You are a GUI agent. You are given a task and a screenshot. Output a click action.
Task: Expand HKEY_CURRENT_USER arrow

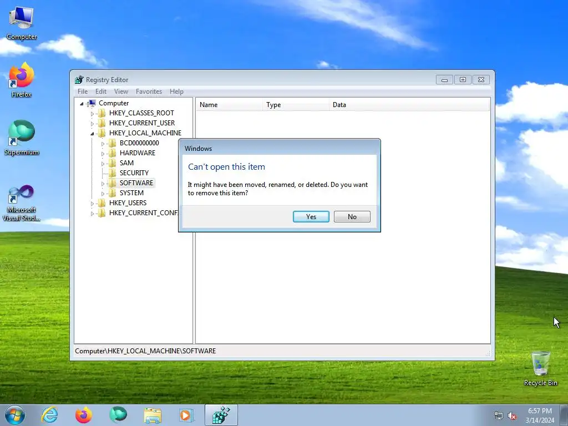point(92,124)
